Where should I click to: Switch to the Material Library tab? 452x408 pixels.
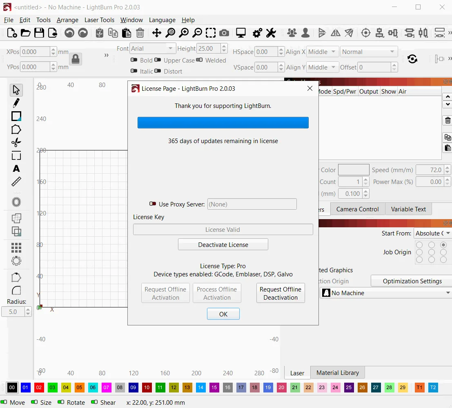(x=338, y=372)
